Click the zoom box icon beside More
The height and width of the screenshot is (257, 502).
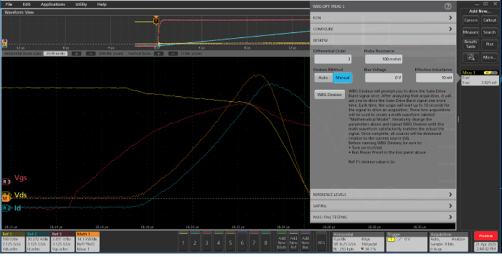pos(471,57)
